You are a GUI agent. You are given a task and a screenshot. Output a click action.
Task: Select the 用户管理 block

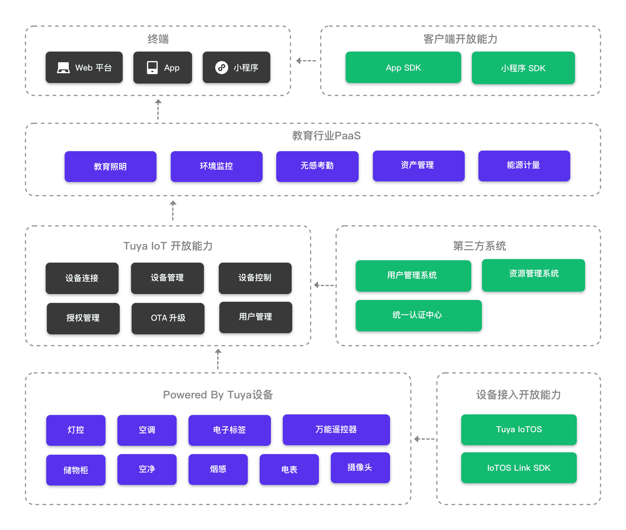(x=255, y=317)
